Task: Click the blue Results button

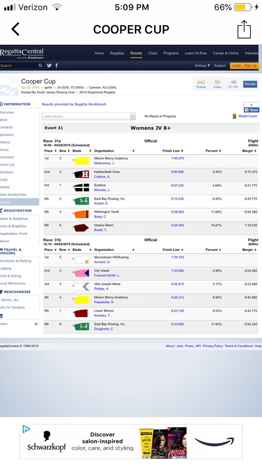Action: (250, 84)
